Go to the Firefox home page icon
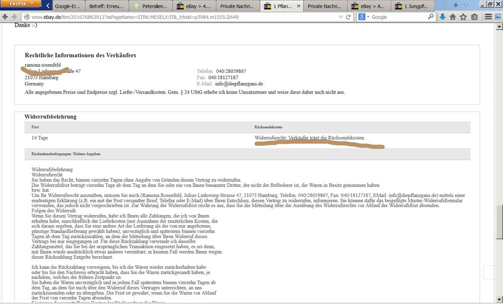This screenshot has width=503, height=304. tap(453, 17)
